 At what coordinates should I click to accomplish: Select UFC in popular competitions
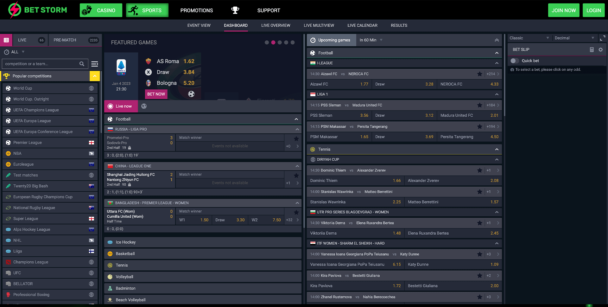pos(50,273)
